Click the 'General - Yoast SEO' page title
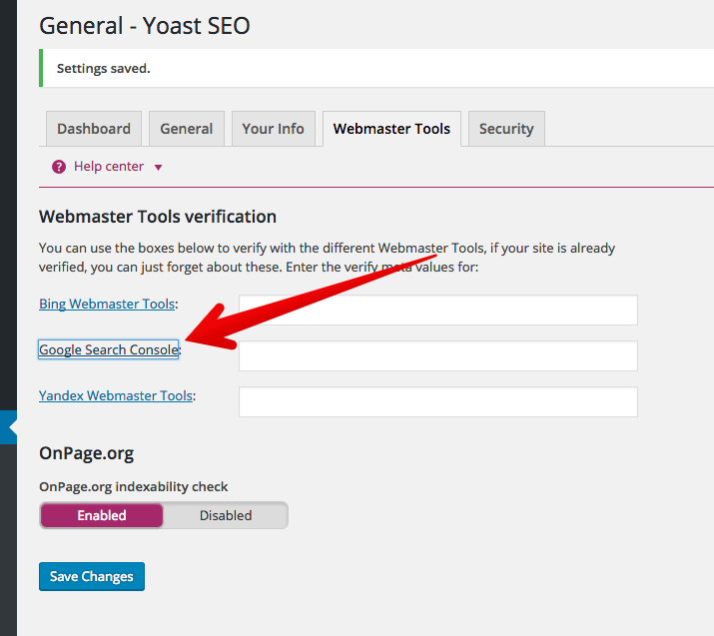The width and height of the screenshot is (714, 636). (x=145, y=26)
